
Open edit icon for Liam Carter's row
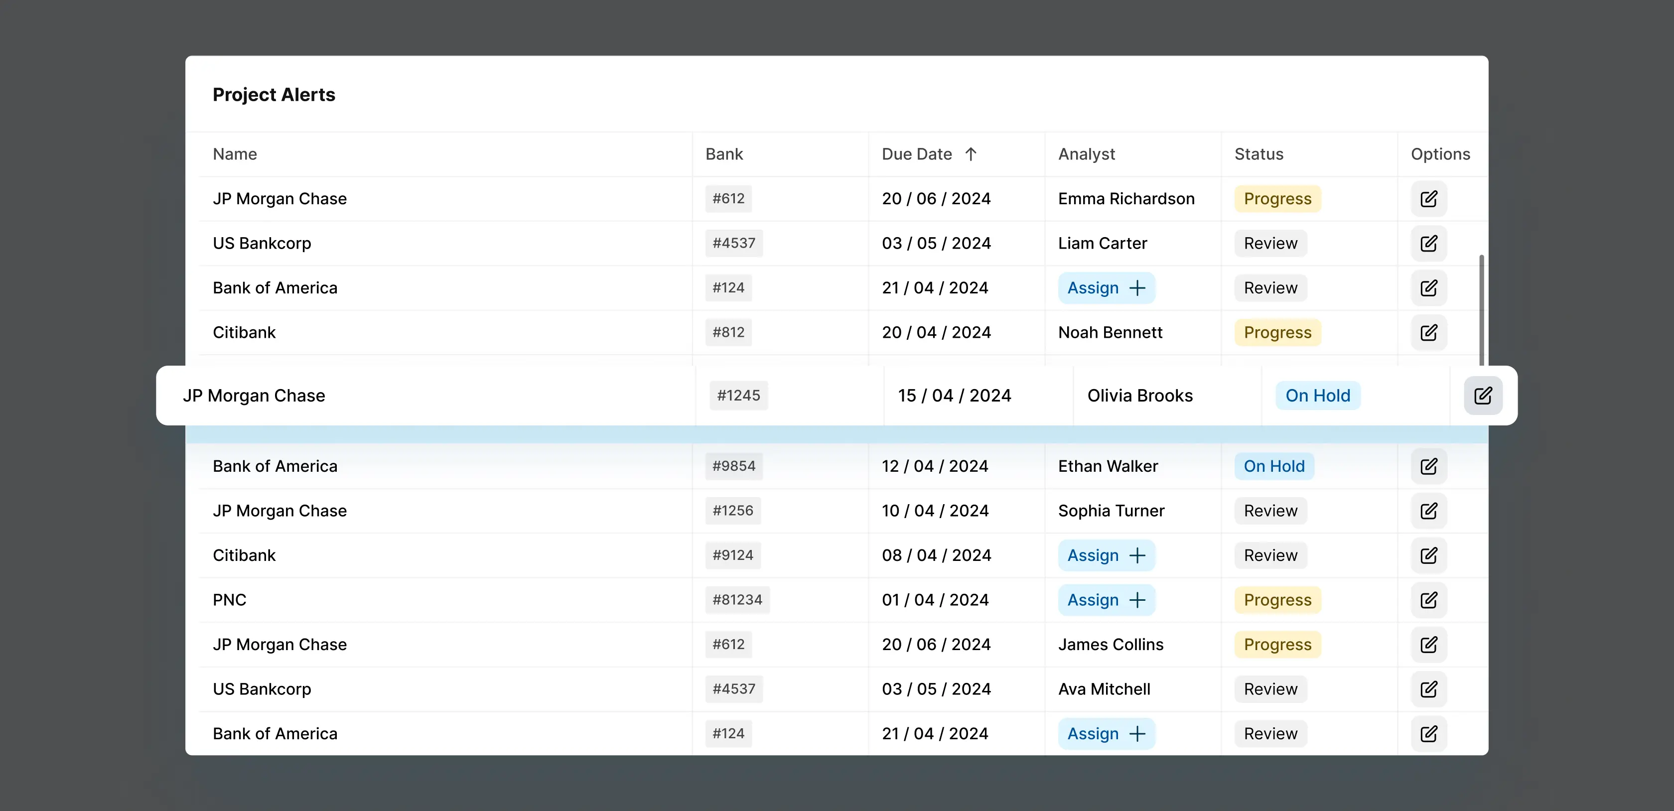(1428, 244)
